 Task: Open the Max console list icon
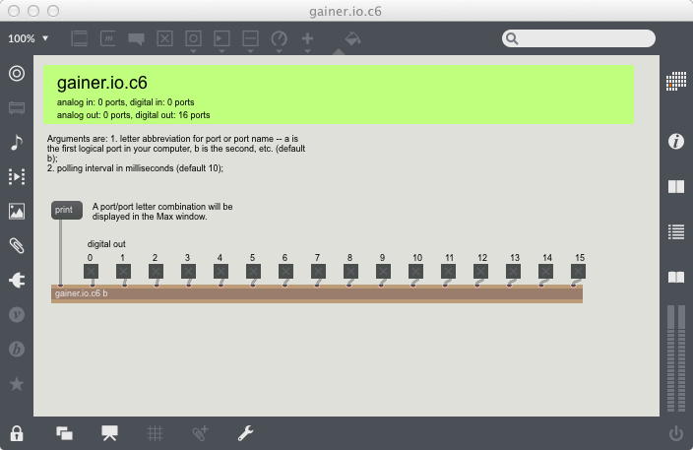click(676, 231)
